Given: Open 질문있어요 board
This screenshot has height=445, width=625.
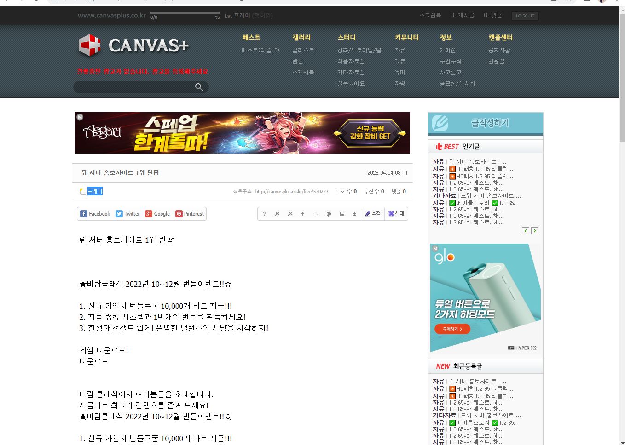Looking at the screenshot, I should pos(351,84).
